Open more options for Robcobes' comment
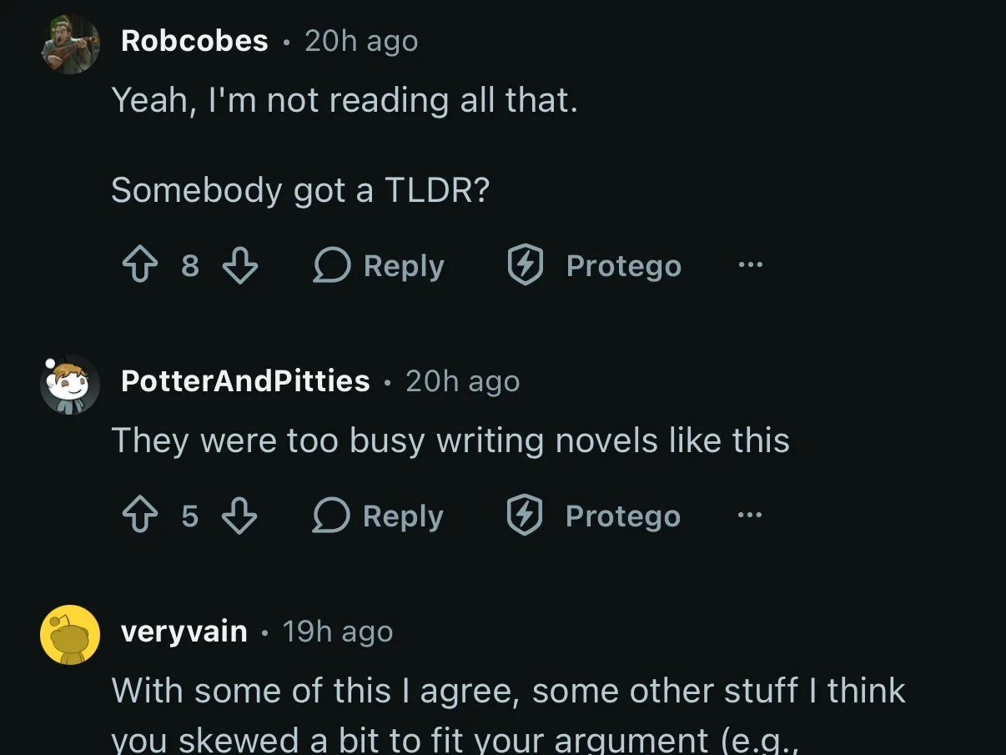Image resolution: width=1006 pixels, height=755 pixels. (x=751, y=265)
